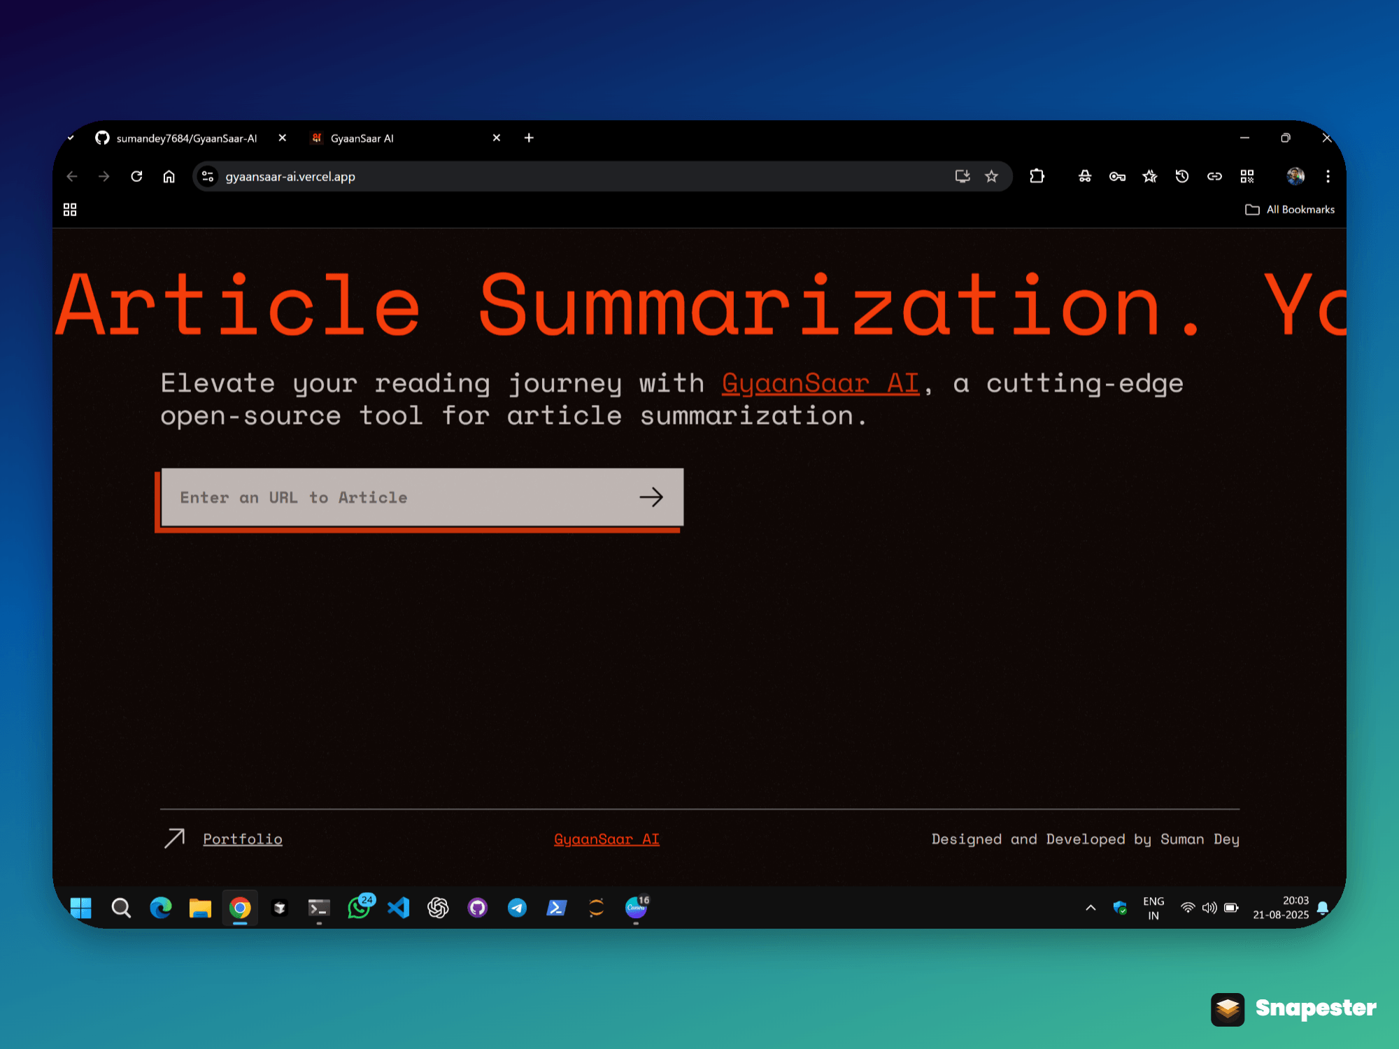Open Telegram from the taskbar
Viewport: 1399px width, 1049px height.
pos(517,908)
